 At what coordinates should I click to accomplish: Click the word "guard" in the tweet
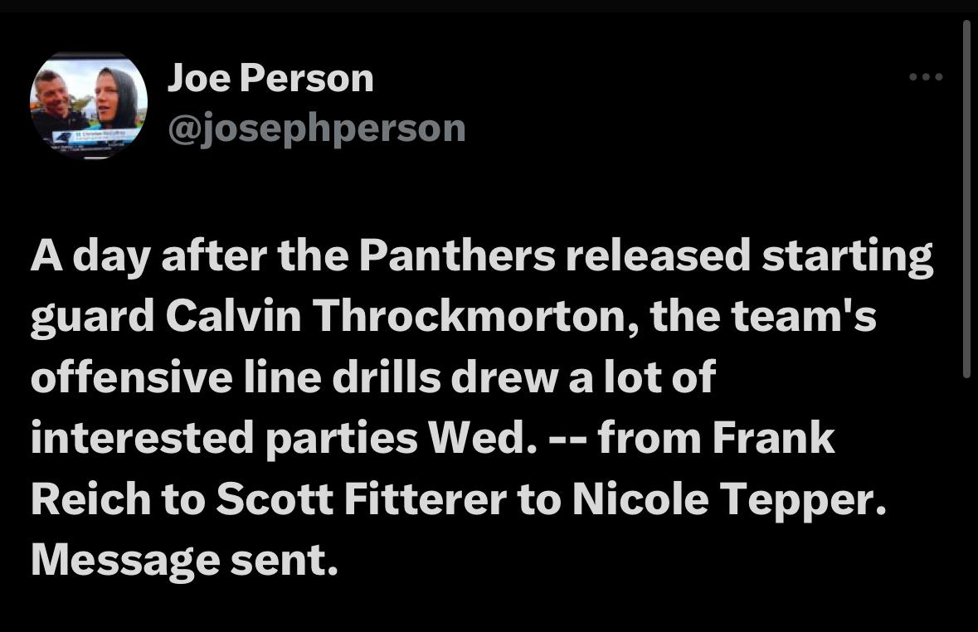[92, 316]
